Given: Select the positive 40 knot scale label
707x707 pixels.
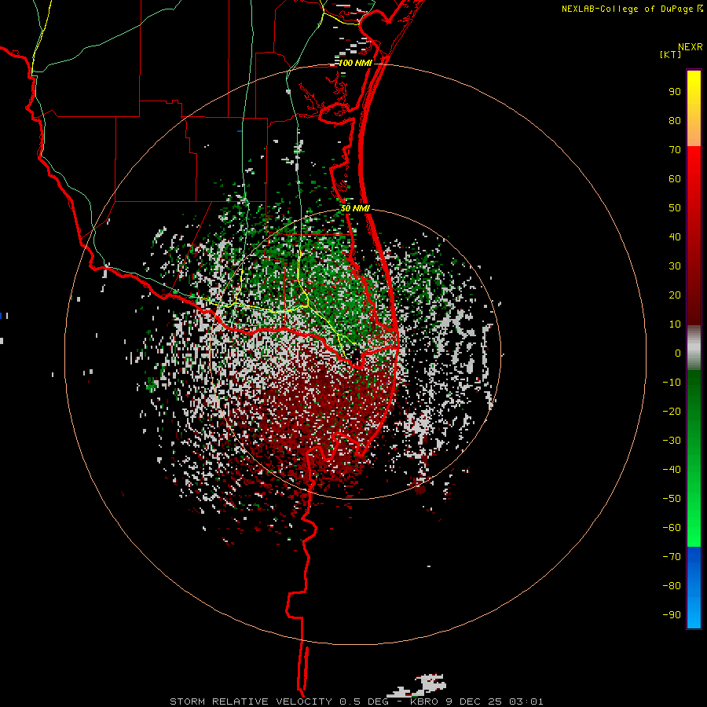Looking at the screenshot, I should point(675,237).
